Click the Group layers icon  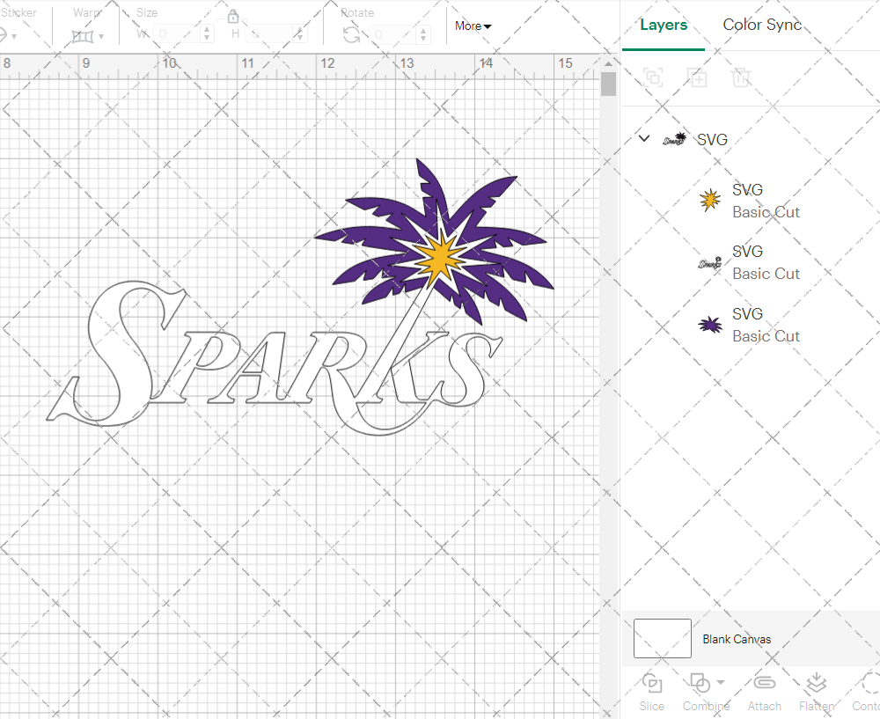point(653,77)
